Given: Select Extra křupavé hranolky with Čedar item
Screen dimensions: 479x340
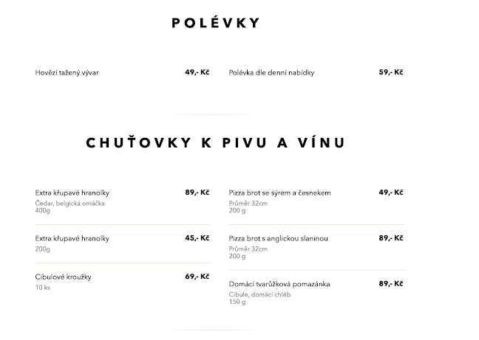Looking at the screenshot, I should coord(72,192).
